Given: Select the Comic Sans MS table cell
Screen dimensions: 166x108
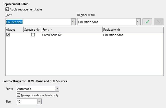Looking at the screenshot, I should coord(52,35).
